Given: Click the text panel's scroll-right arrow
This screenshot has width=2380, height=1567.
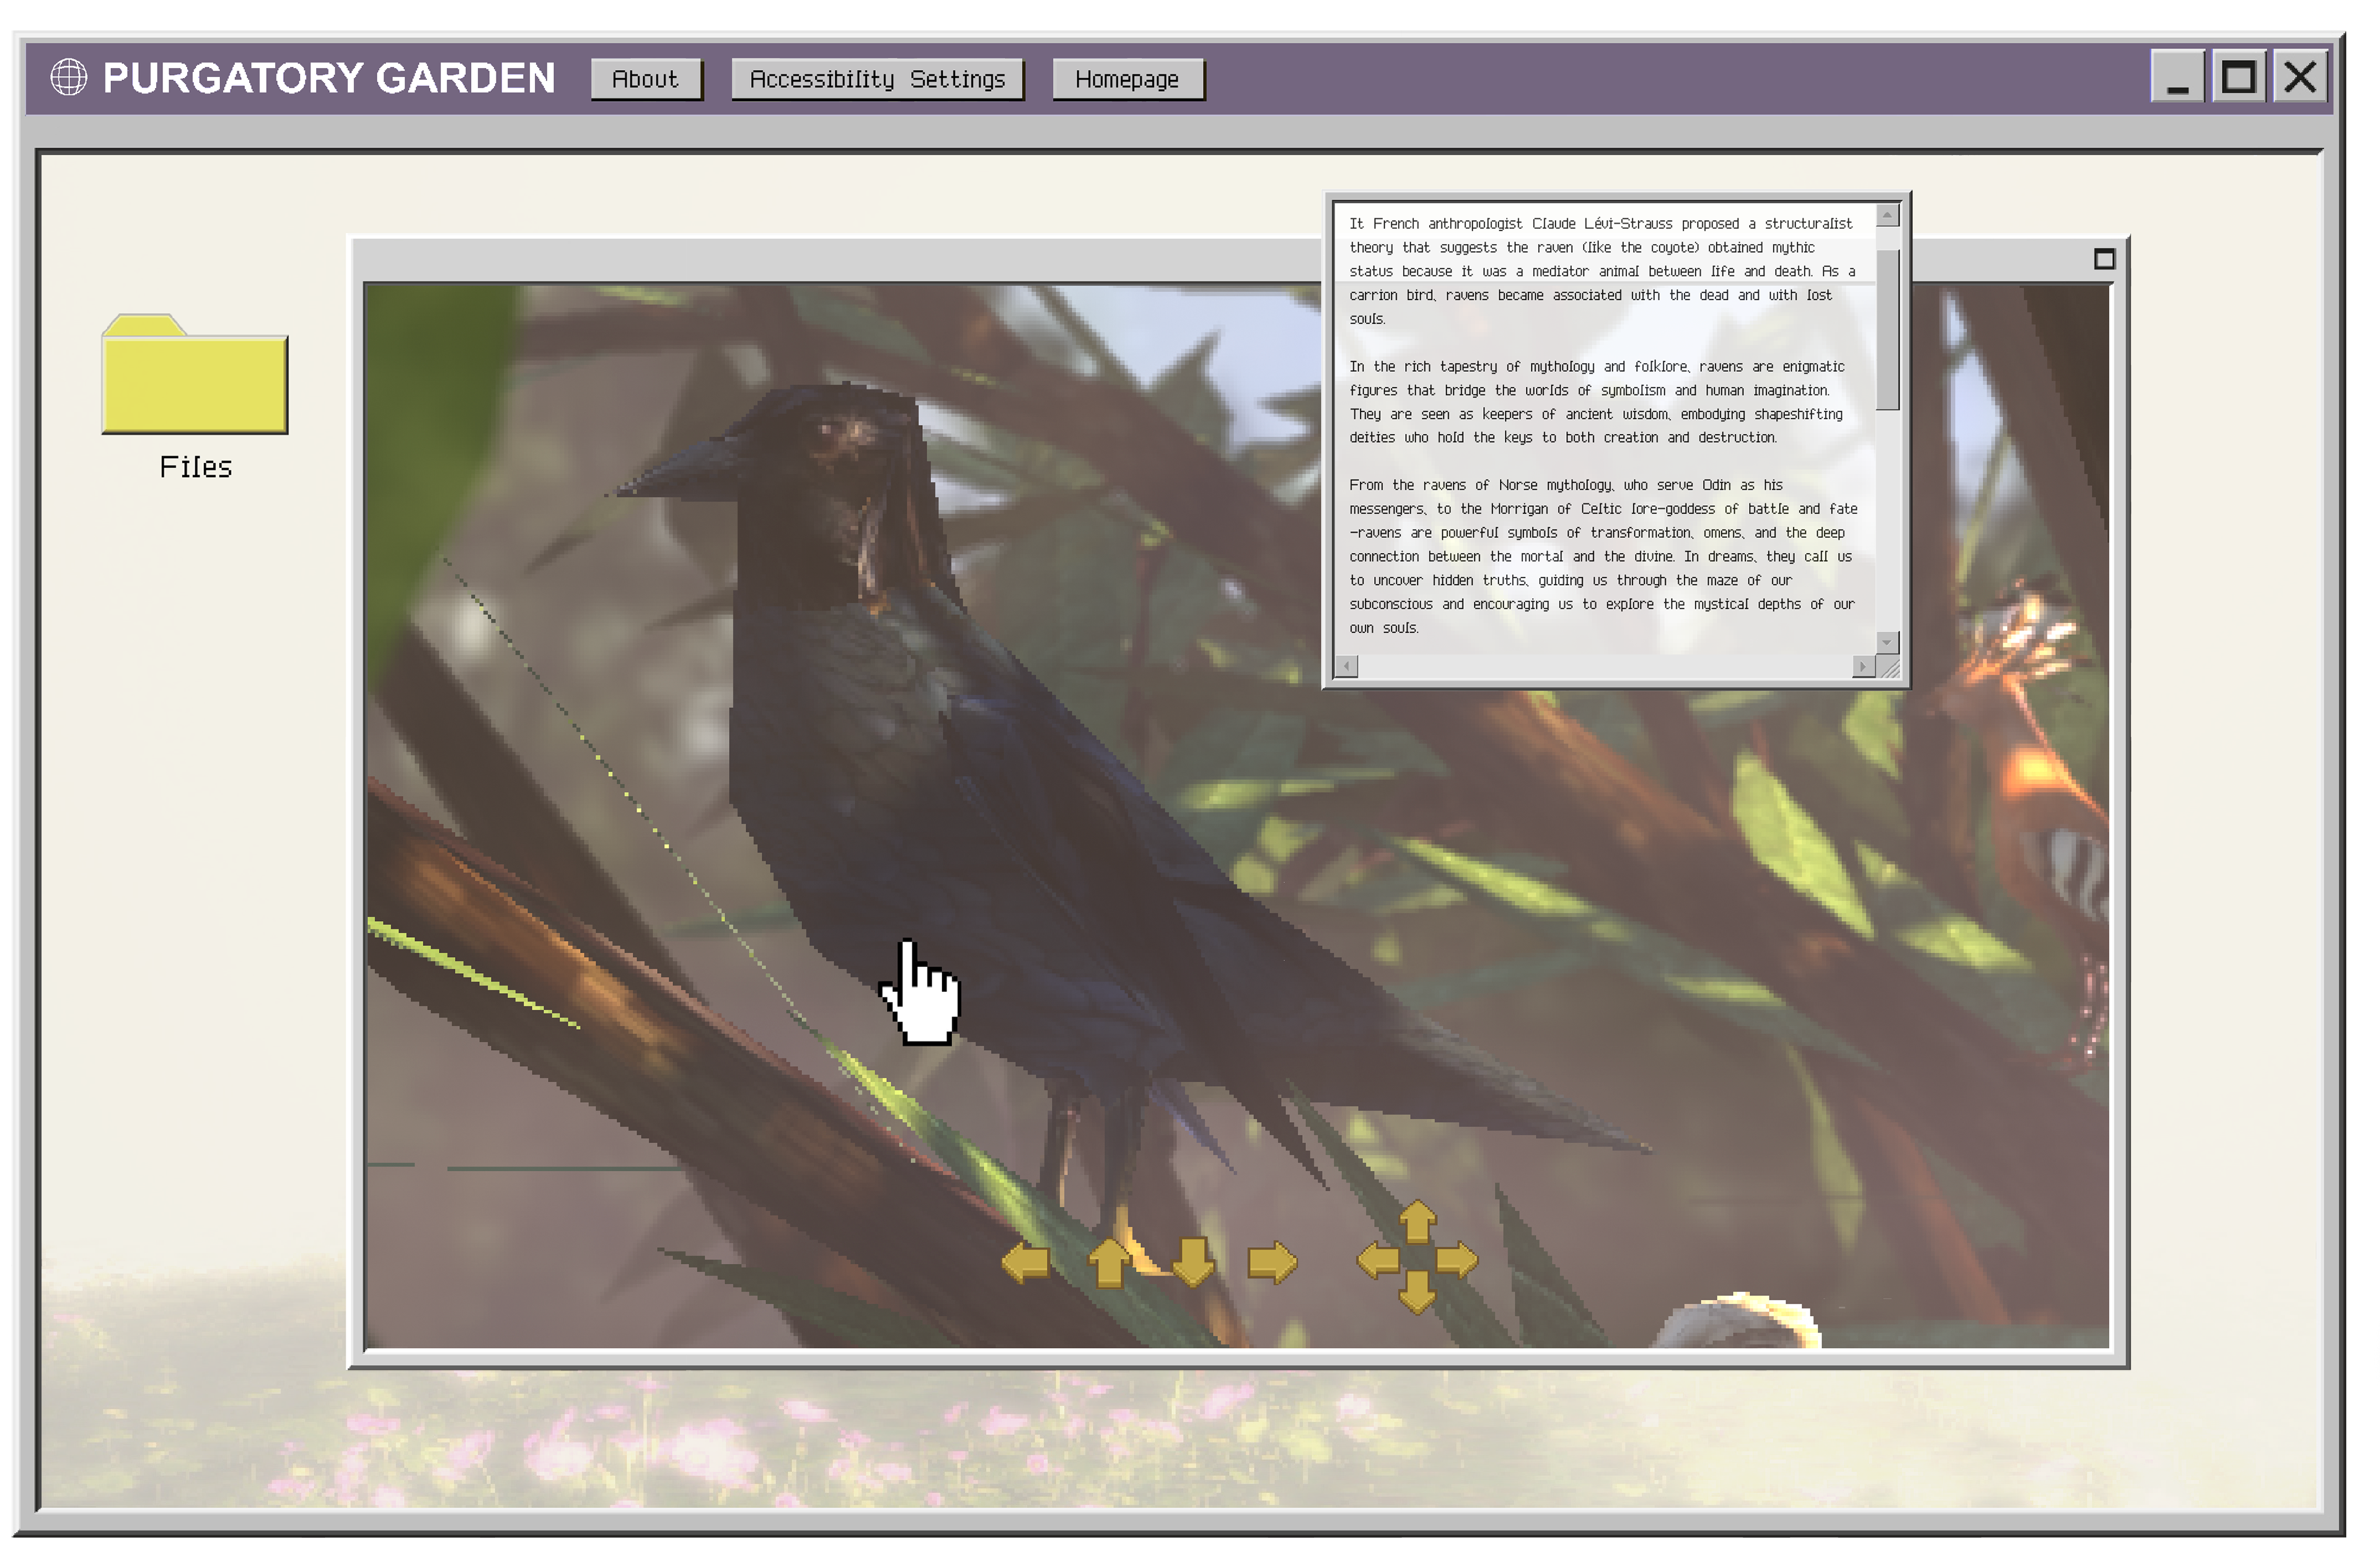Looking at the screenshot, I should 1863,666.
